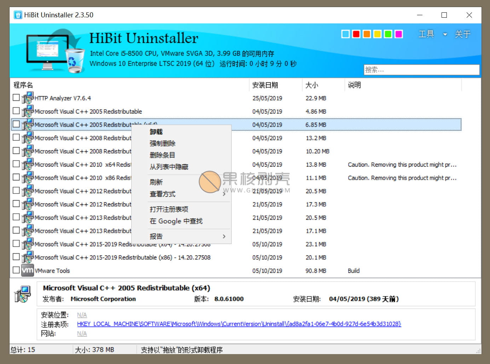Image resolution: width=490 pixels, height=364 pixels.
Task: Expand the 查看方式 submenu
Action: tap(163, 194)
